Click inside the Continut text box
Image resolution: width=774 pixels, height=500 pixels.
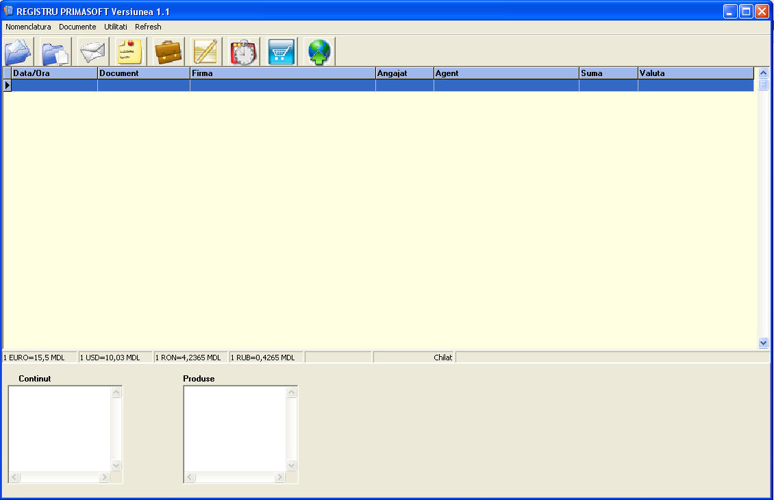click(x=59, y=429)
